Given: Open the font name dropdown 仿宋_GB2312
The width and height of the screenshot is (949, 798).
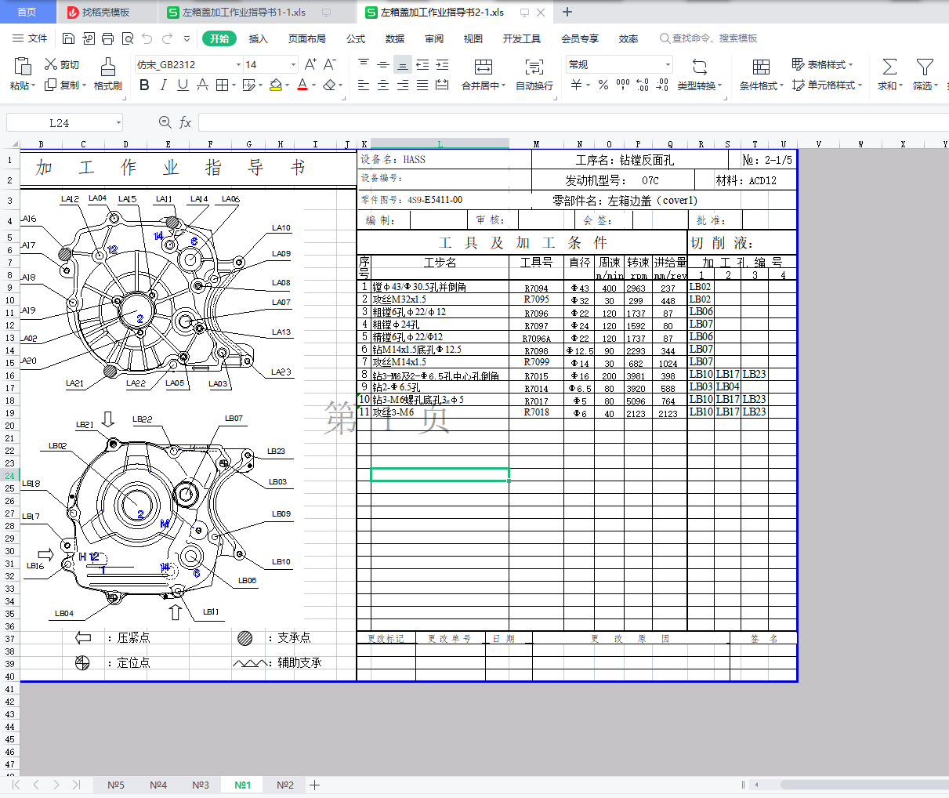Looking at the screenshot, I should tap(238, 64).
